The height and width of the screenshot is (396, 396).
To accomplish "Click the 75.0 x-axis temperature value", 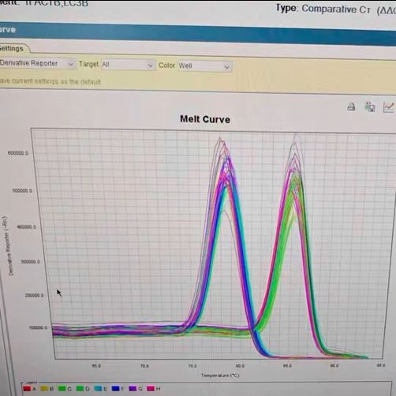I will [x=192, y=366].
